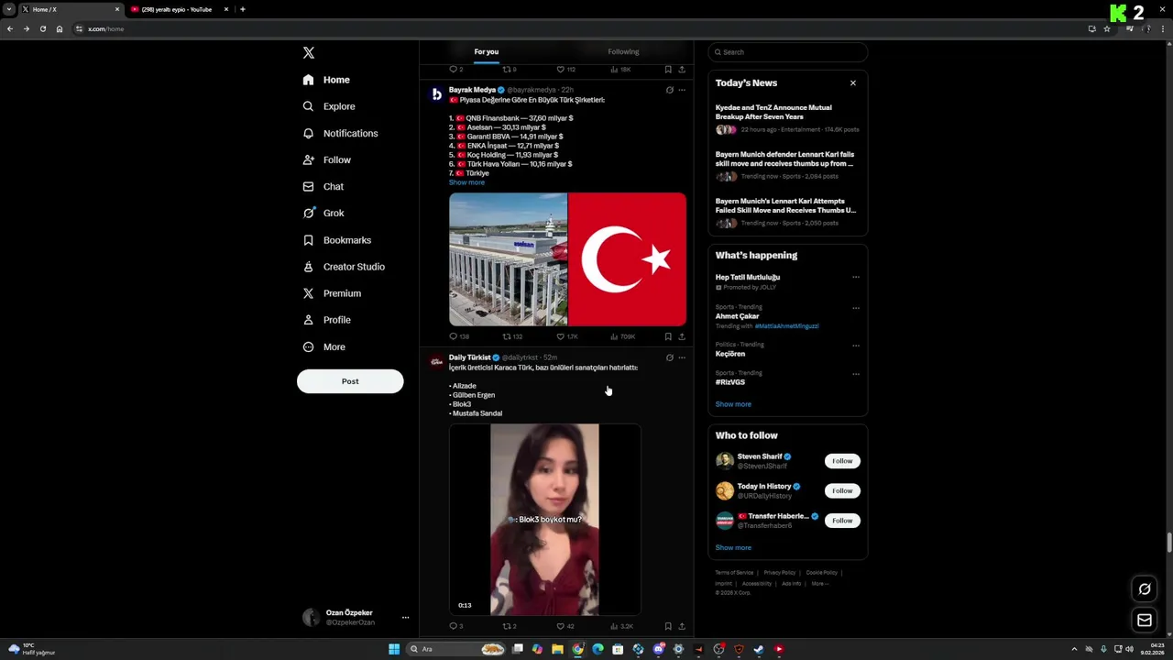Open Ozan Özpeker account menu

point(356,617)
